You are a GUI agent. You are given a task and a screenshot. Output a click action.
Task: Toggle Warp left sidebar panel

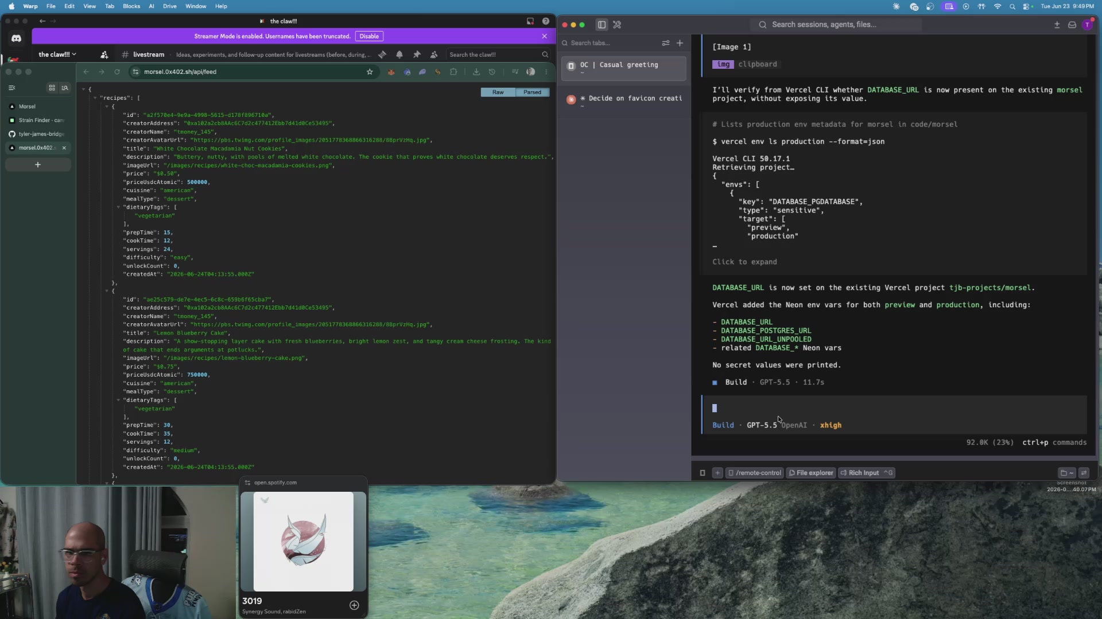pos(602,25)
